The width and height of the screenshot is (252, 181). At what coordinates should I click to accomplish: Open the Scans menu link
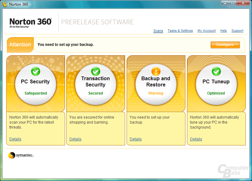point(158,31)
